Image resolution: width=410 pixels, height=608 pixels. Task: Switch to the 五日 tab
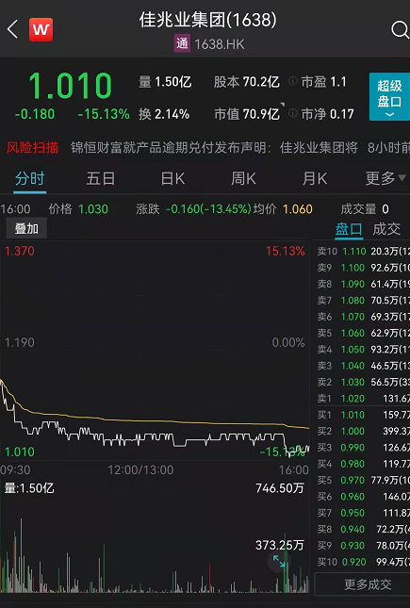point(101,179)
